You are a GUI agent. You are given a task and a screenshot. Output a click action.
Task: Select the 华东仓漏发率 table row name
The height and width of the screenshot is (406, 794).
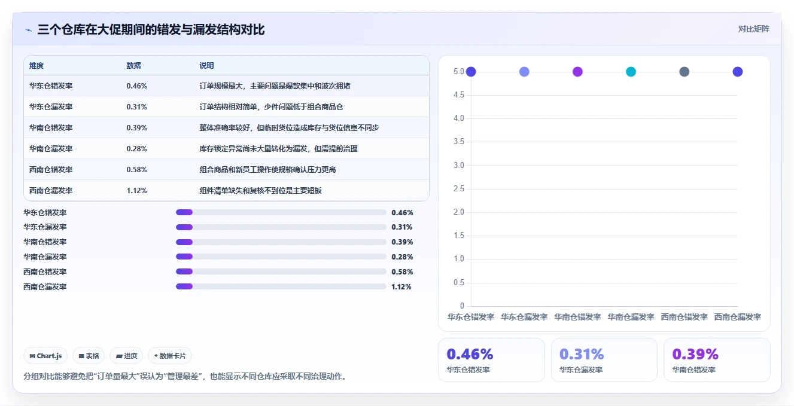pyautogui.click(x=51, y=107)
